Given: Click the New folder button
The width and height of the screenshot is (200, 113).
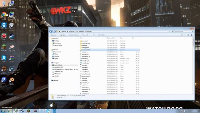Looking at the screenshot, I should tap(102, 35).
